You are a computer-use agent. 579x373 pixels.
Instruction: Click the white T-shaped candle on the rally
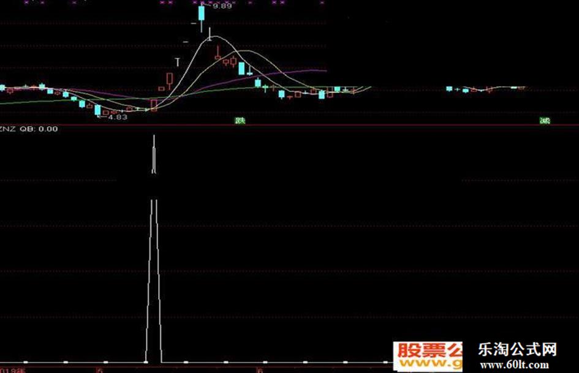[178, 62]
